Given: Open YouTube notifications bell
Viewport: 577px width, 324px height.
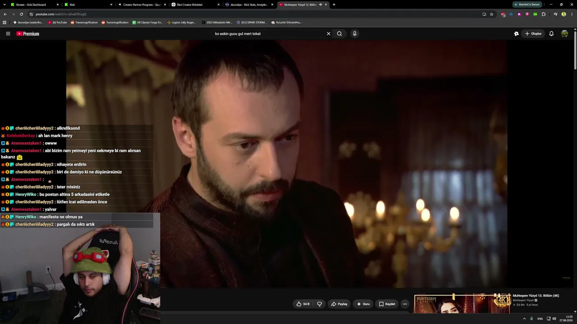Looking at the screenshot, I should click(551, 34).
